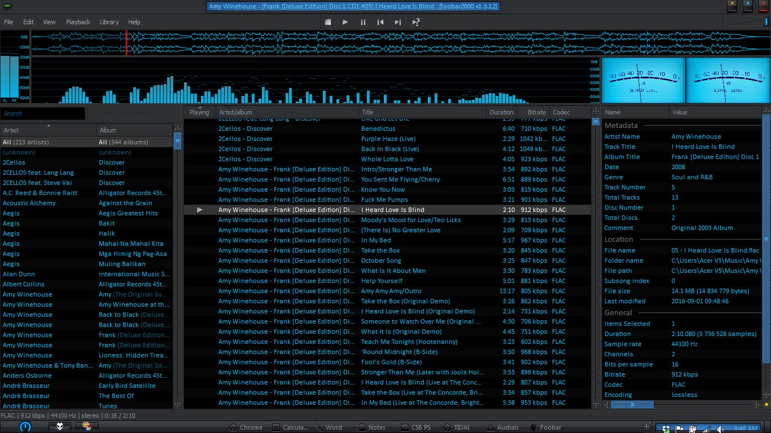The width and height of the screenshot is (771, 433).
Task: Click the playlist vertical scrollbar thumb
Action: (595, 121)
